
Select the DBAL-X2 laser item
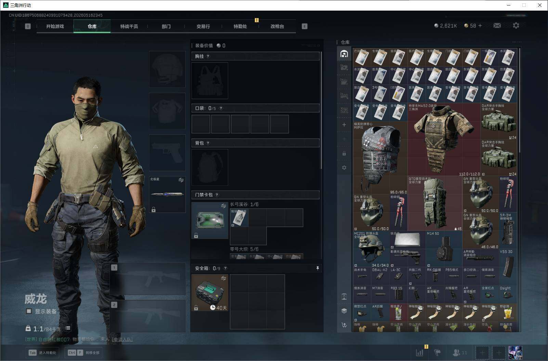pyautogui.click(x=380, y=276)
